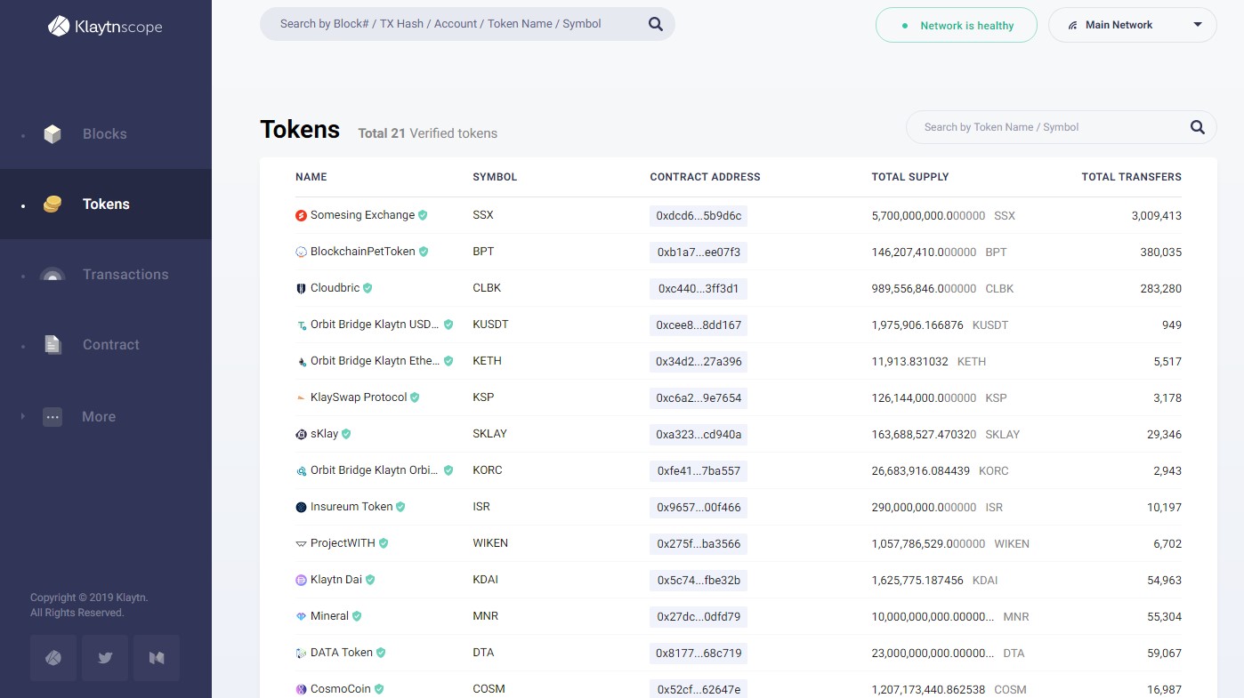1244x698 pixels.
Task: Click the DATA Token logo icon
Action: tap(301, 653)
